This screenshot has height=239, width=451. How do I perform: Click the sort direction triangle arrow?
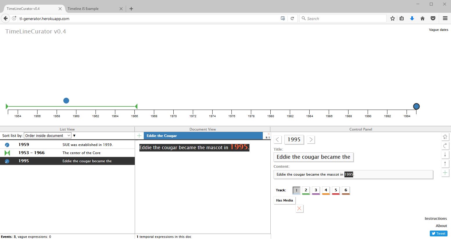[x=74, y=136]
